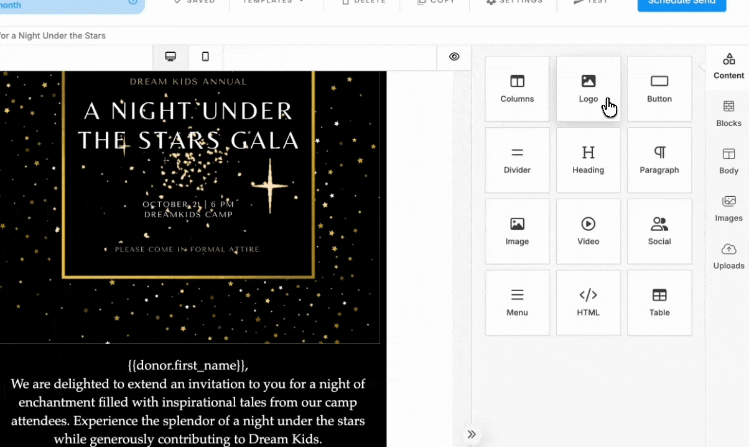Add a Button content block
749x447 pixels.
tap(659, 89)
